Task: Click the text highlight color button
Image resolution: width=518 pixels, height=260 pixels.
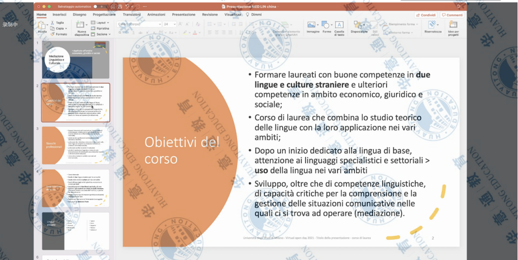Action: click(x=185, y=32)
